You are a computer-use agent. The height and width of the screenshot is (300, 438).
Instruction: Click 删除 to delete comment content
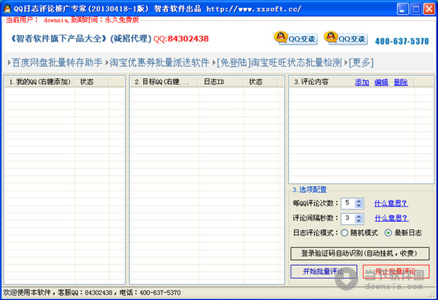[401, 82]
